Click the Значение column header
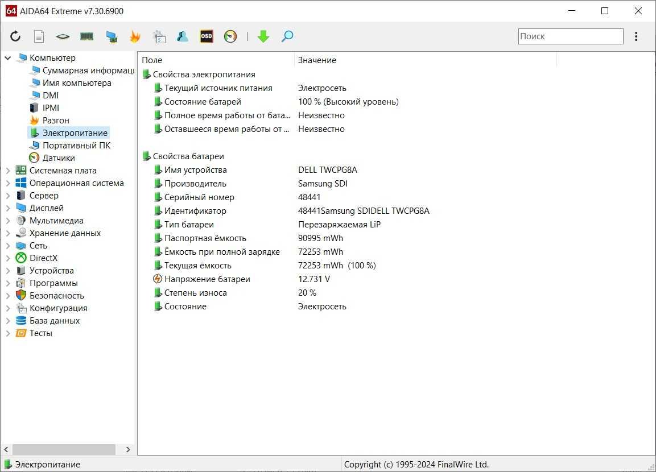This screenshot has height=472, width=656. [426, 60]
